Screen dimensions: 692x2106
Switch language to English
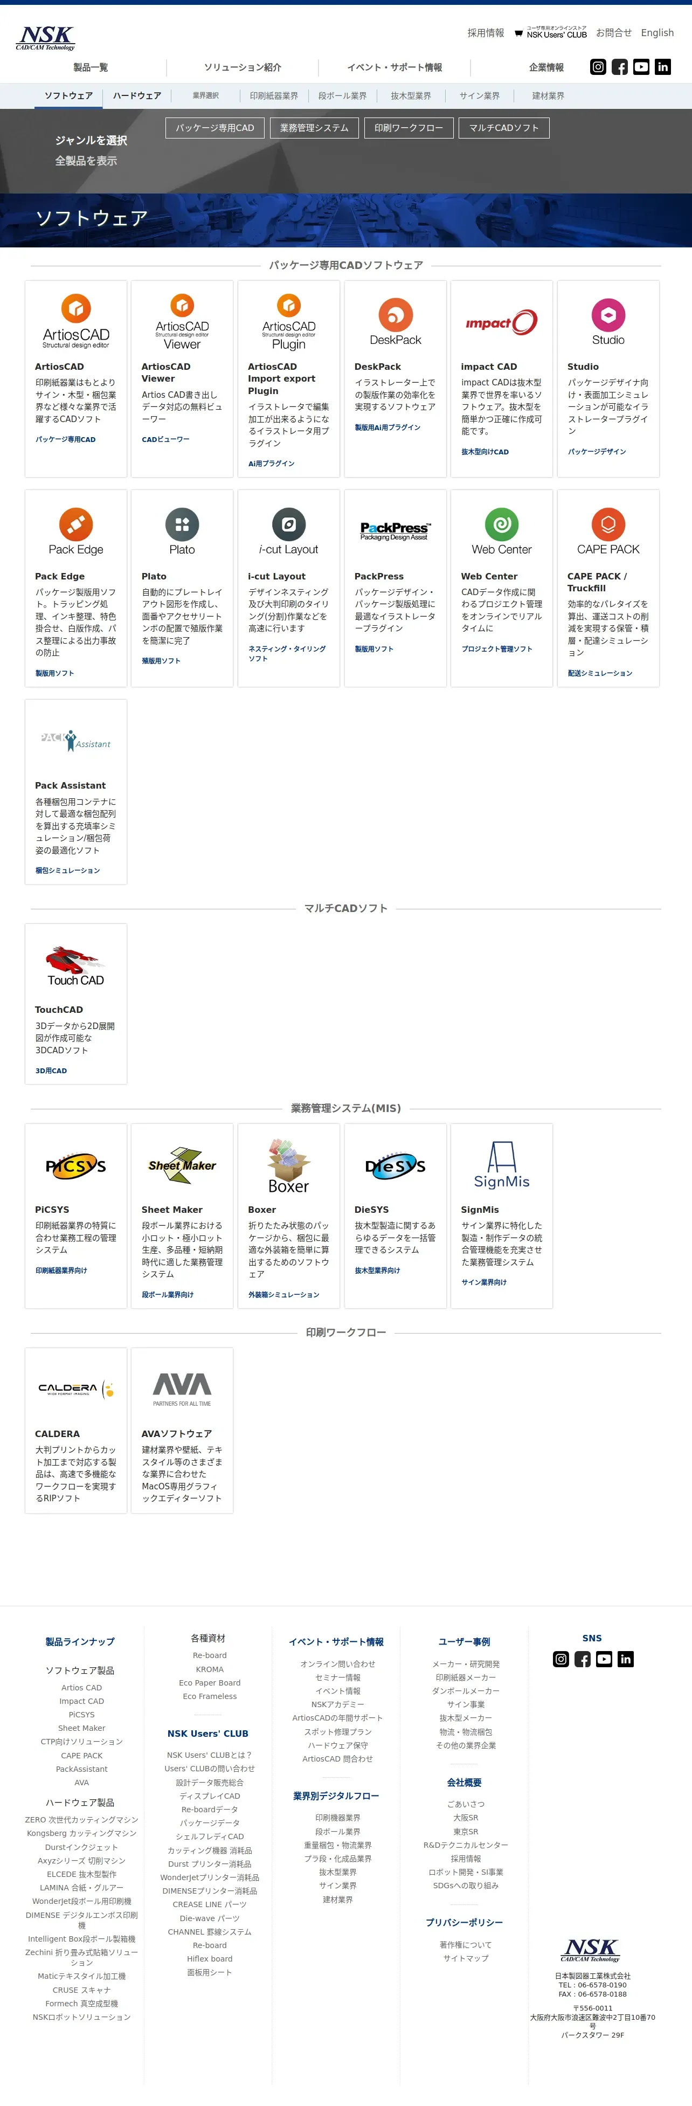658,33
